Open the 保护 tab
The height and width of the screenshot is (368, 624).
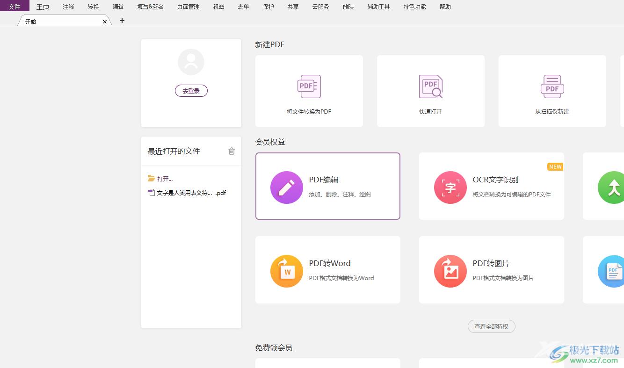click(x=268, y=7)
